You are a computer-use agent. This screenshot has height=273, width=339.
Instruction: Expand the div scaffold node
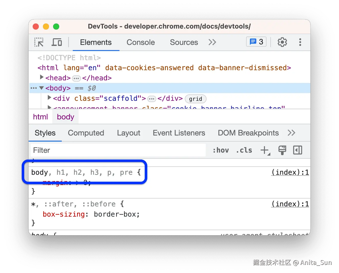50,97
